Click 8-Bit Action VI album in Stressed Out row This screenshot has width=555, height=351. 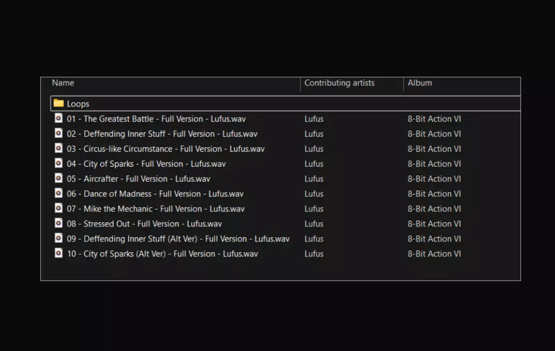coord(434,224)
